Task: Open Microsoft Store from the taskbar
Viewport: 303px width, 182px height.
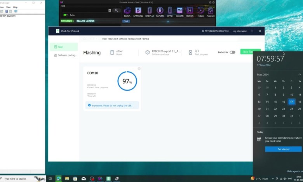Action: (75, 179)
